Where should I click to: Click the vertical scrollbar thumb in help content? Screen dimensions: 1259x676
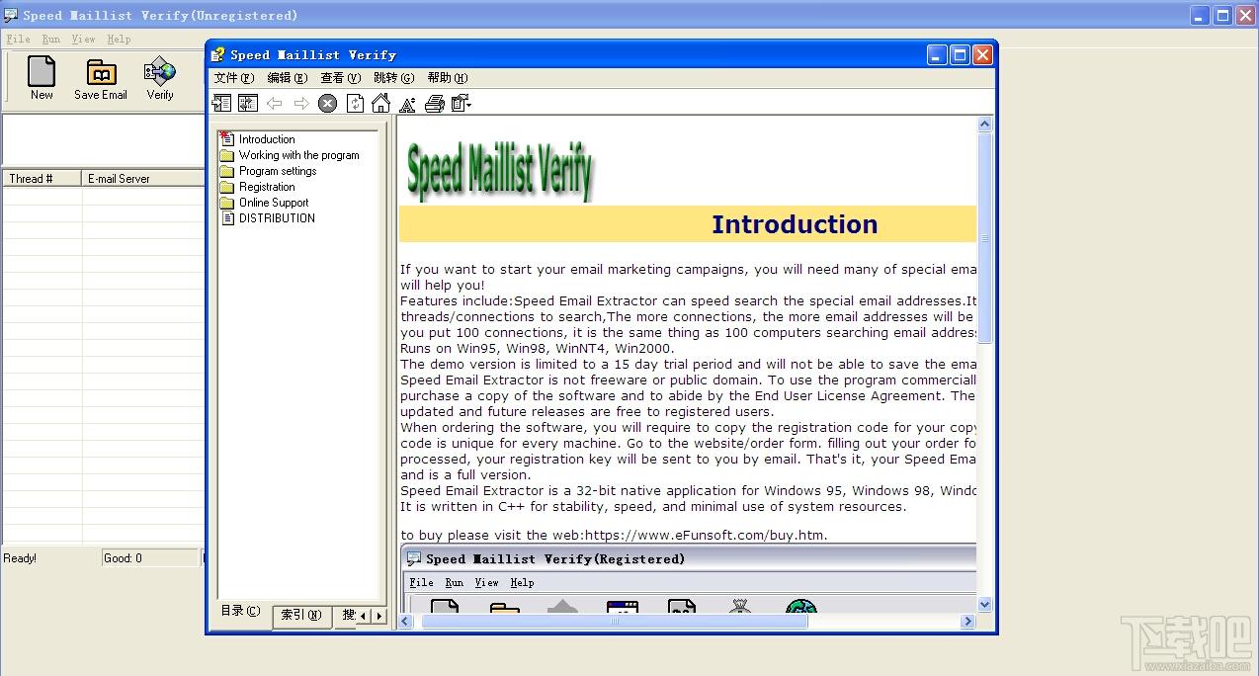(984, 238)
